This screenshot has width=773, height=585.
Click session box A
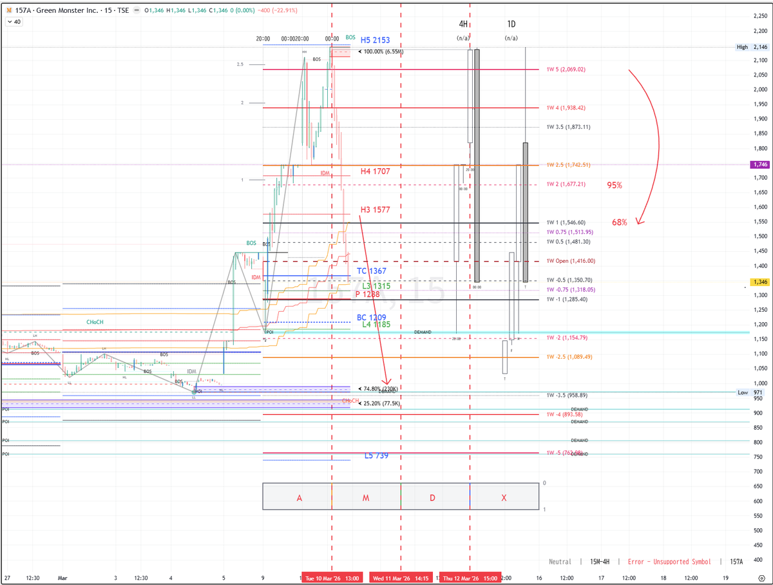pyautogui.click(x=298, y=497)
